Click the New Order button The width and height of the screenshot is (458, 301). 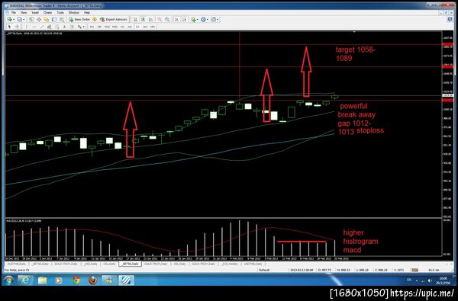[79, 19]
